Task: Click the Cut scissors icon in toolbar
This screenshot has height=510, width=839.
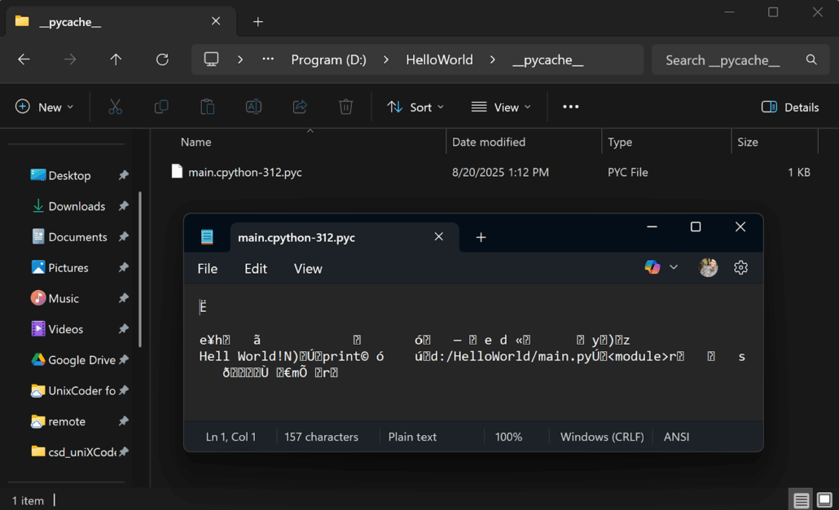Action: pyautogui.click(x=115, y=107)
